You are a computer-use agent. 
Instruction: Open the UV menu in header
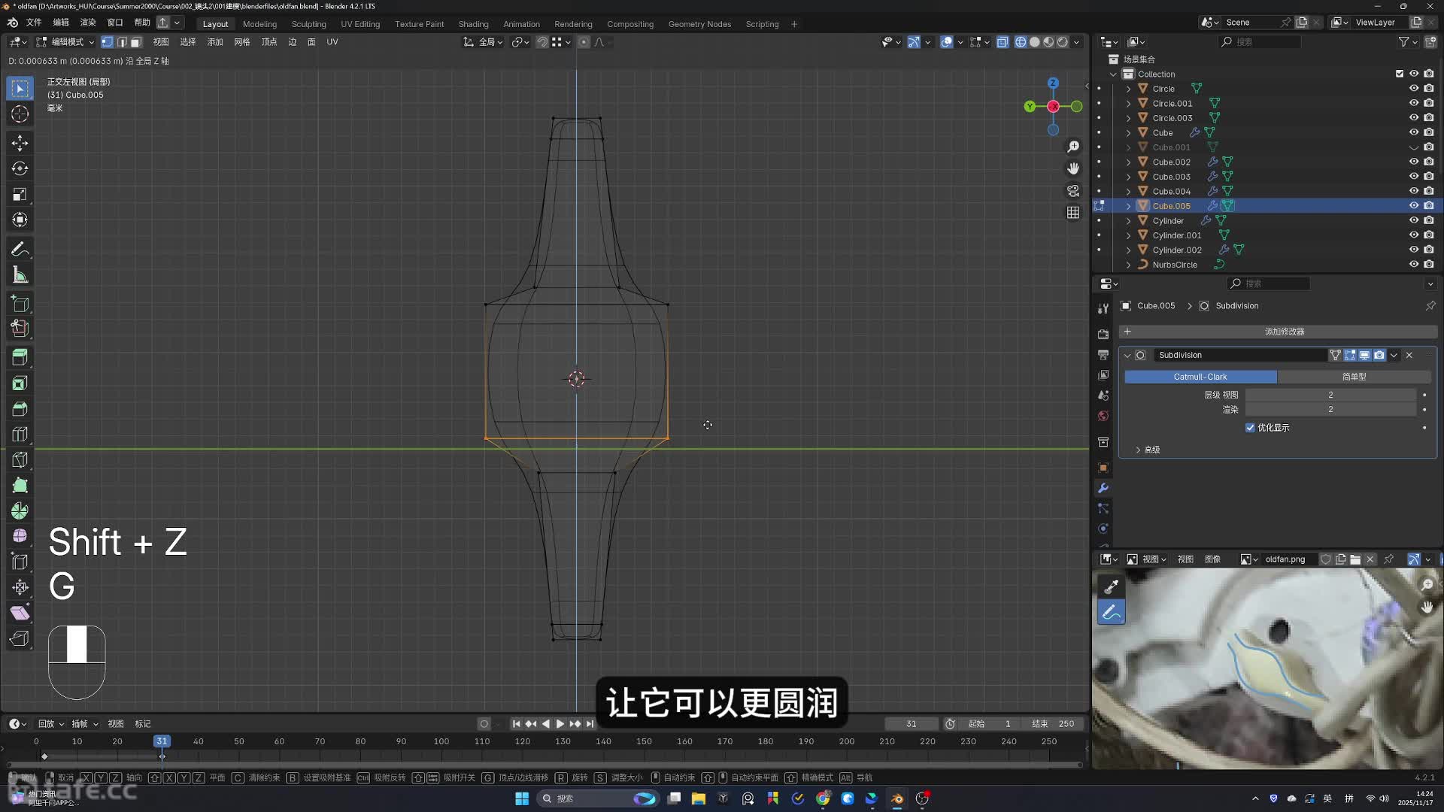(x=332, y=42)
